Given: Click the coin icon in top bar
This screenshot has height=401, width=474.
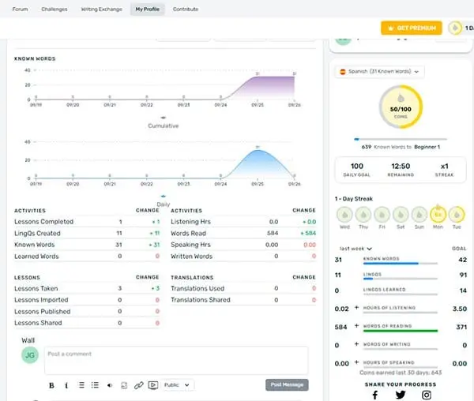Looking at the screenshot, I should click(455, 28).
